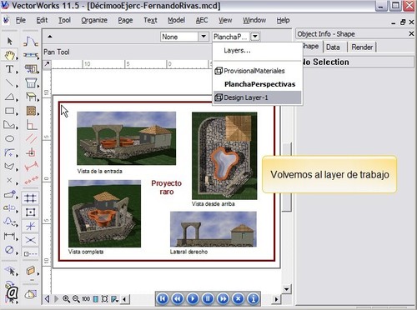
Task: Toggle Snap to Object constraint
Action: point(30,212)
